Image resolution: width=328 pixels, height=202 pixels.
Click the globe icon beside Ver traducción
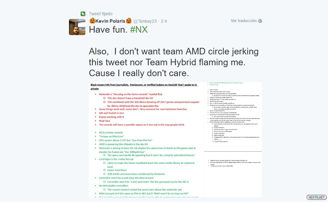(x=260, y=21)
